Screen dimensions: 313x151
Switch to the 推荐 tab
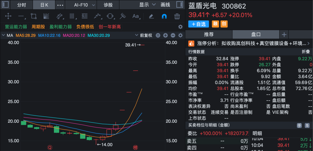point(209,35)
